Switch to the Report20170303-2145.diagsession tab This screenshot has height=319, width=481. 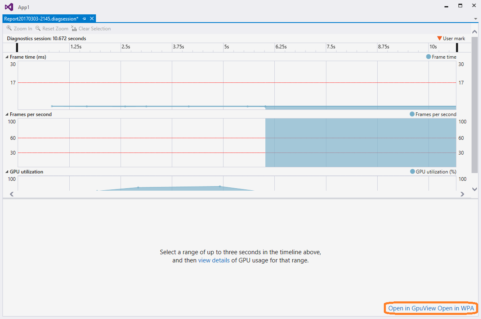click(x=41, y=18)
